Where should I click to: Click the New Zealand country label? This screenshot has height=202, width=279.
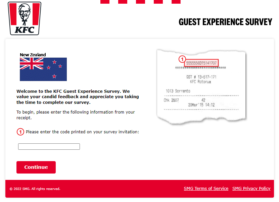[33, 55]
